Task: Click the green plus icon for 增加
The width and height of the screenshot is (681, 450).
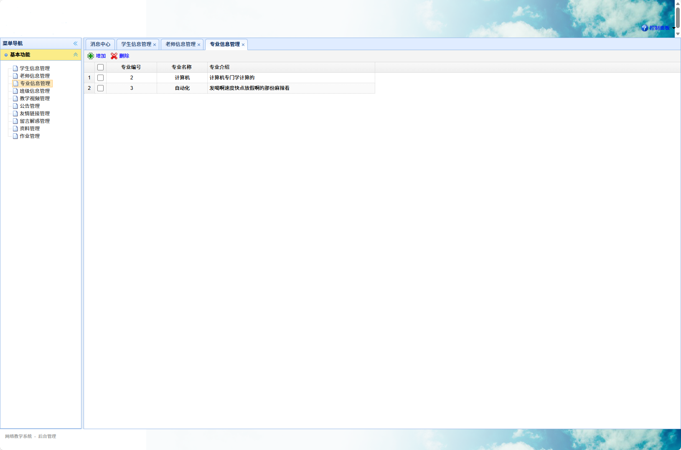Action: [x=91, y=56]
